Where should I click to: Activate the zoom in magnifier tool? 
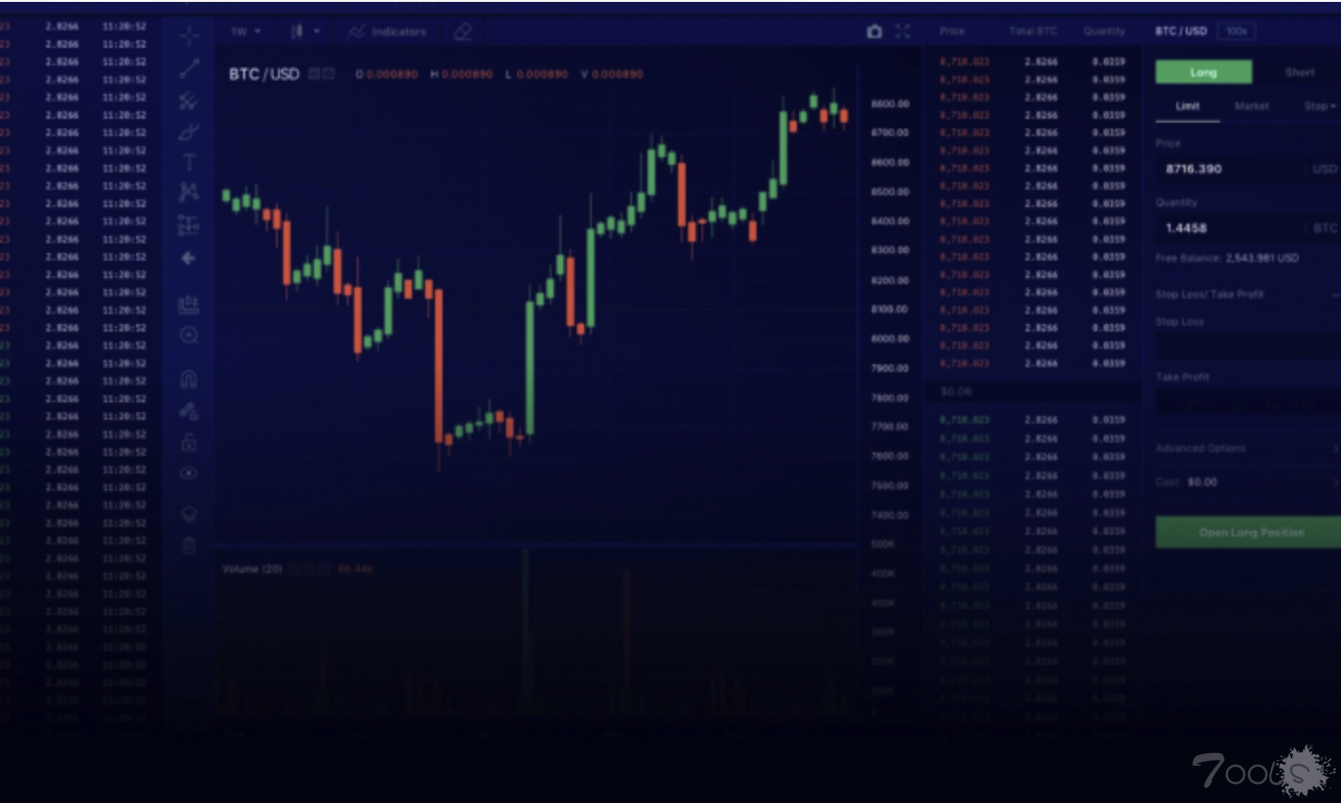pyautogui.click(x=189, y=335)
